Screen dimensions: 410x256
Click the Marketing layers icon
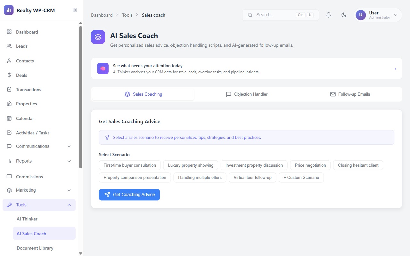9,190
